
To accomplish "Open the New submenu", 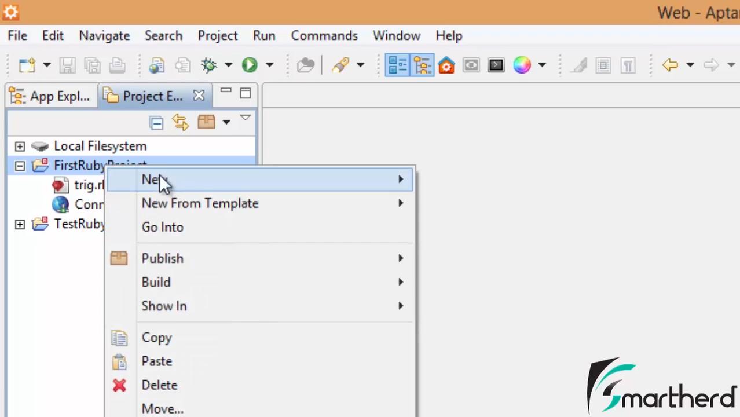I will pos(260,180).
